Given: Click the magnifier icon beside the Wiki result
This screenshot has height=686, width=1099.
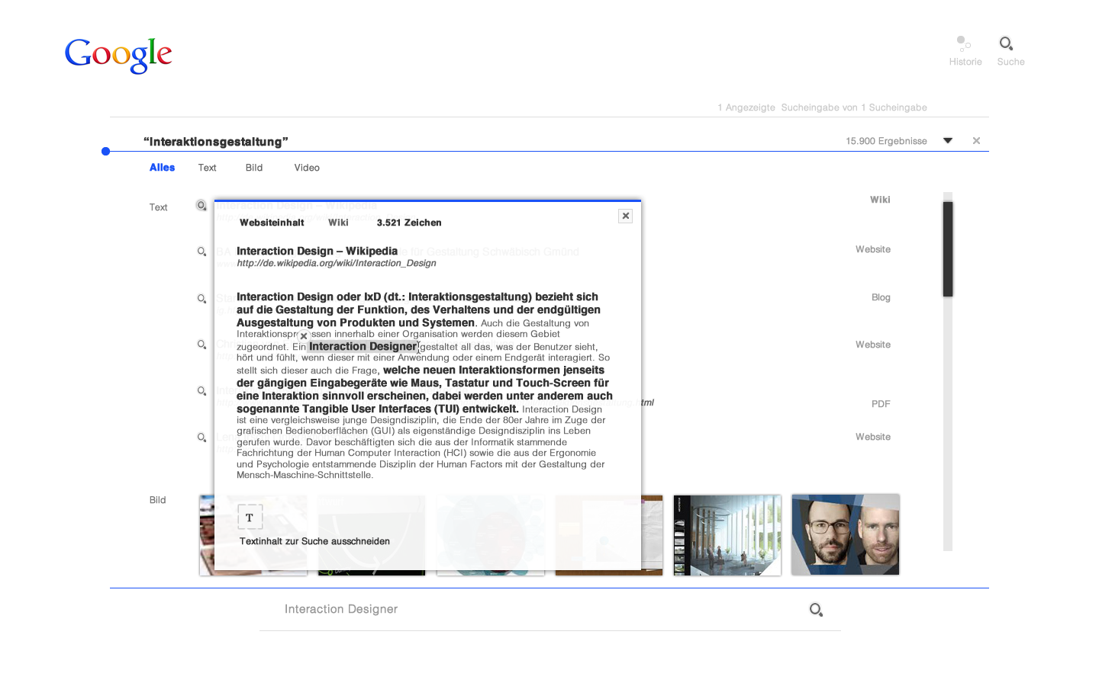Looking at the screenshot, I should click(201, 205).
